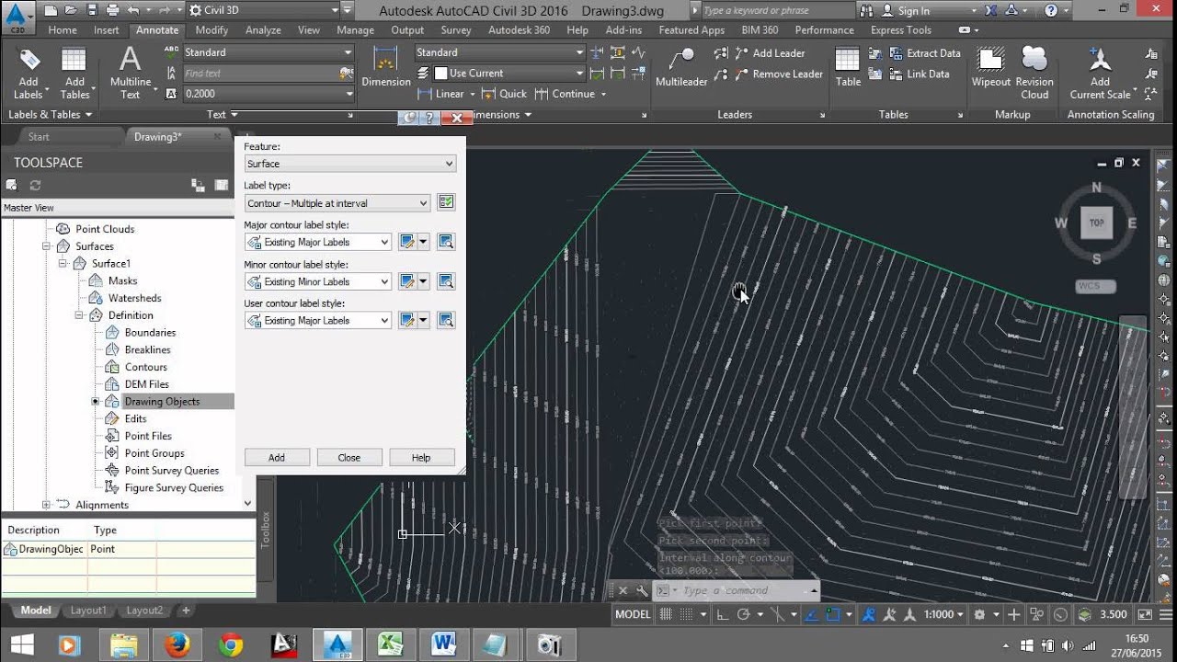This screenshot has height=662, width=1177.
Task: Click the Table tool in Tables panel
Action: coord(848,67)
